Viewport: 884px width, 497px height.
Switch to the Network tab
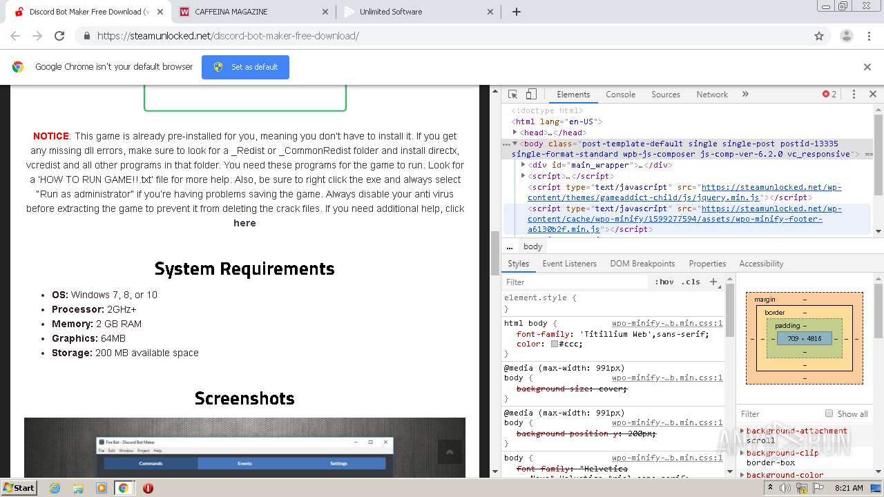[712, 95]
